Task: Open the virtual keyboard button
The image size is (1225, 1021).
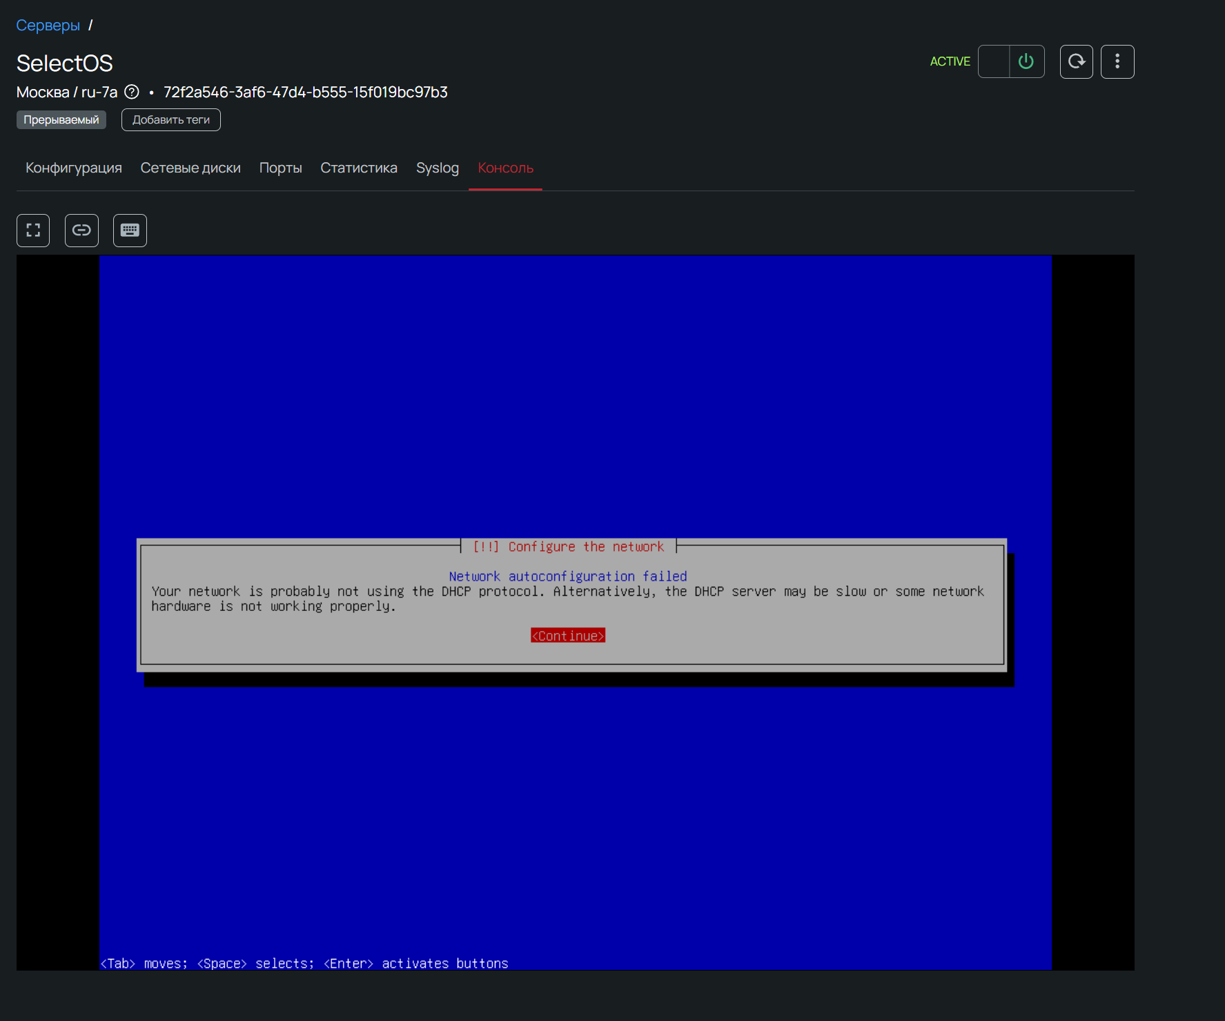Action: (x=130, y=231)
